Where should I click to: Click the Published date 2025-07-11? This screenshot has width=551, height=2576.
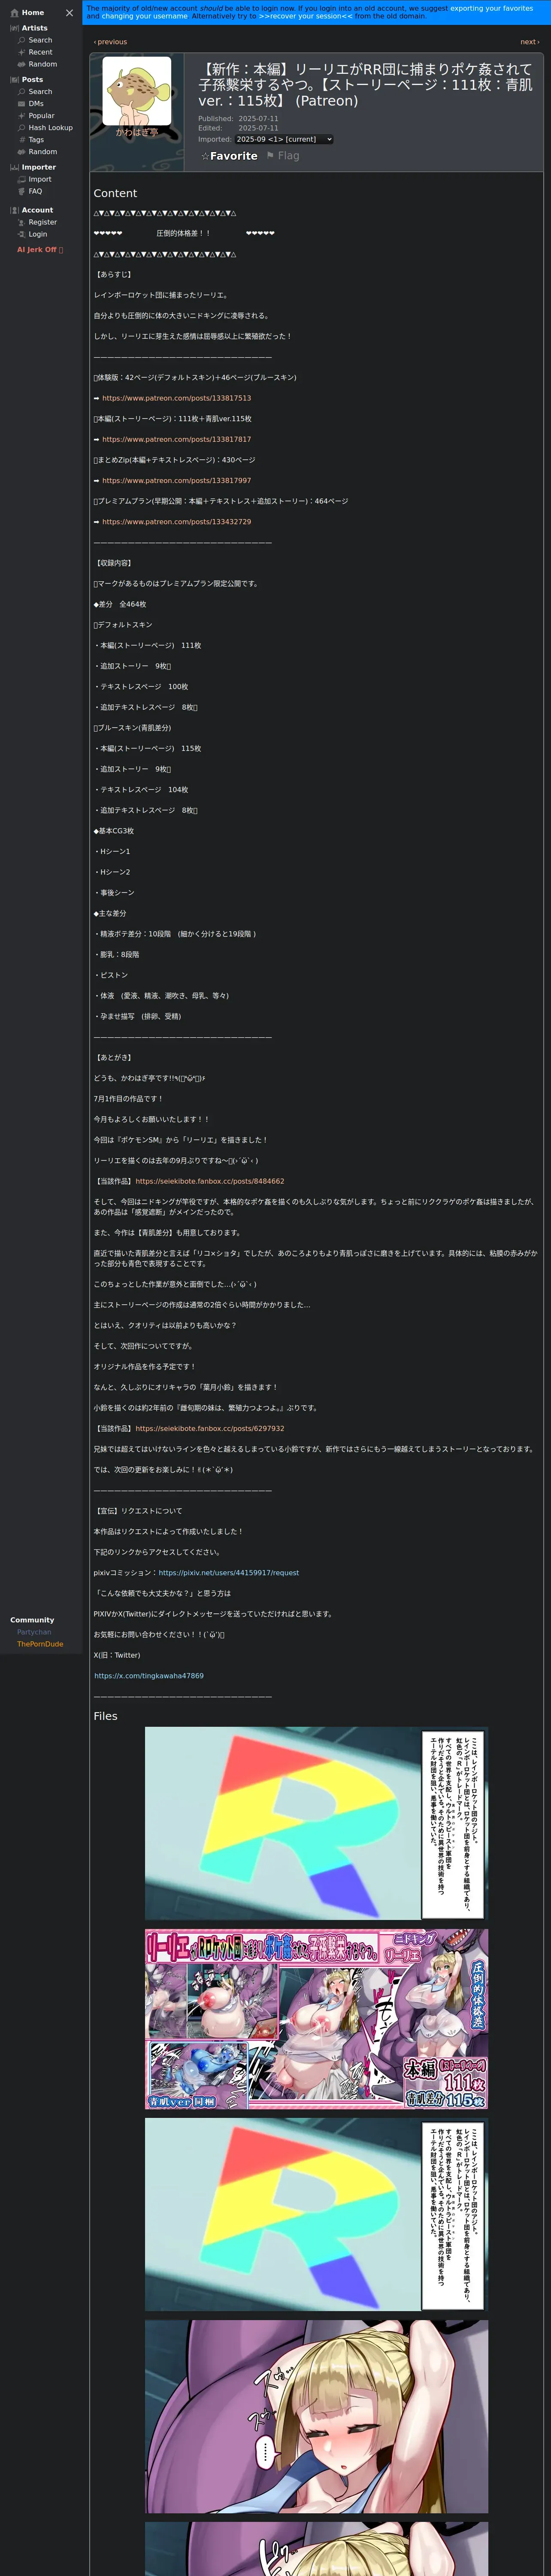[258, 119]
